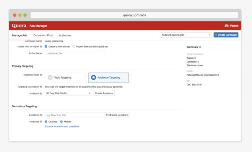Open the 30 Day Web Traffic audience dropdown
Viewport: 252px width, 152px height.
tap(68, 93)
